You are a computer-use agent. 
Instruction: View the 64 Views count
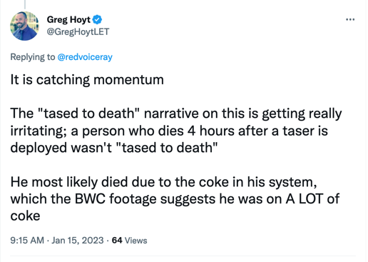click(129, 241)
